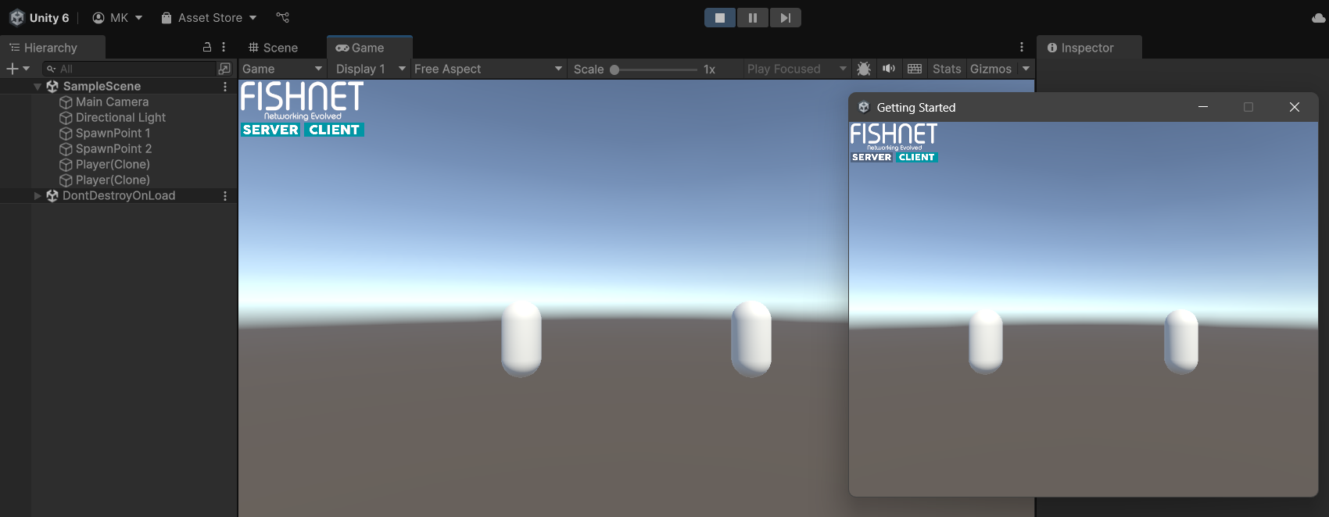This screenshot has height=517, width=1329.
Task: Click the SpawnPoint 1 cube icon
Action: click(66, 134)
